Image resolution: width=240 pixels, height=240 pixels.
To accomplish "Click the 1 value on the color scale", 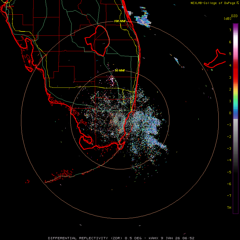I will [x=230, y=101].
